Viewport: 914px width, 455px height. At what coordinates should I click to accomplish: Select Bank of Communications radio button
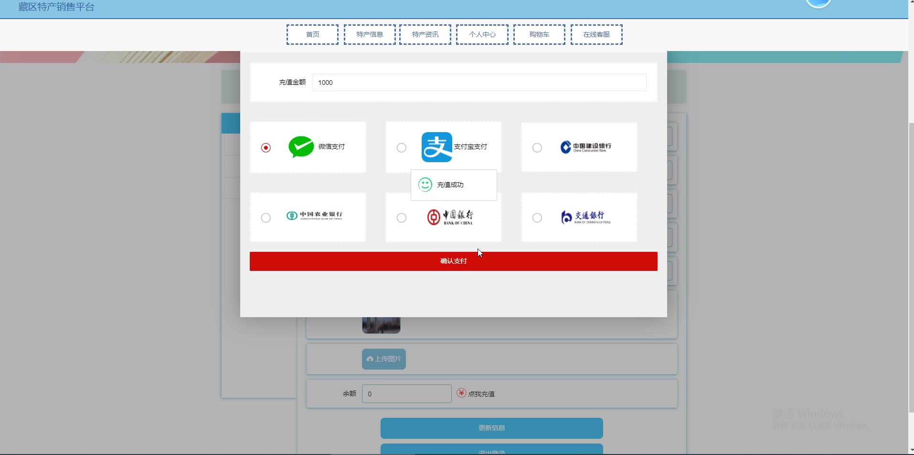[537, 218]
